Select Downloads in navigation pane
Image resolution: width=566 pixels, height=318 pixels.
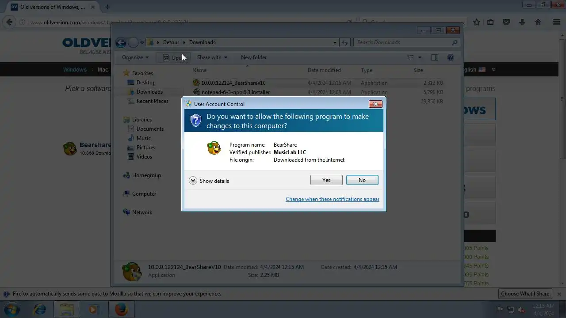tap(149, 92)
